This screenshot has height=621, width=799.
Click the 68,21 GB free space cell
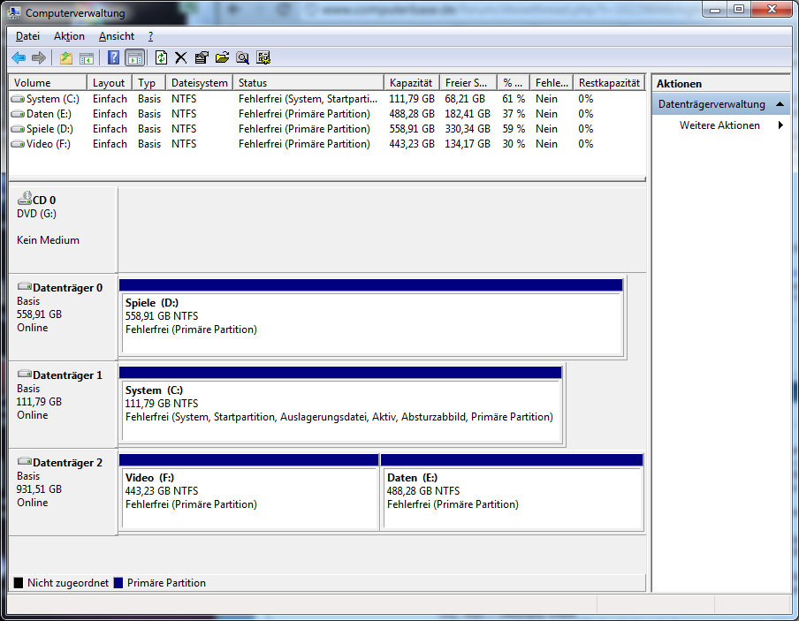coord(465,99)
